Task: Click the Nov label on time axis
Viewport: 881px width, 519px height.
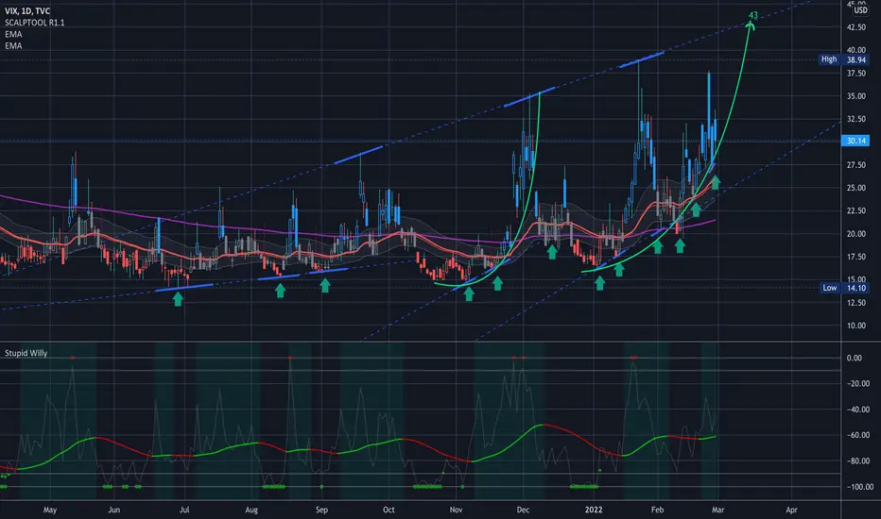Action: [x=456, y=510]
